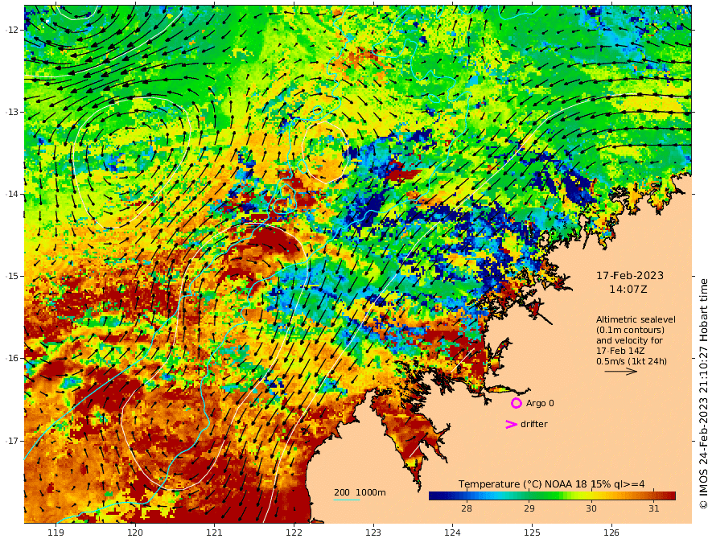Click the longitude axis label 124
This screenshot has width=708, height=547.
pyautogui.click(x=452, y=533)
